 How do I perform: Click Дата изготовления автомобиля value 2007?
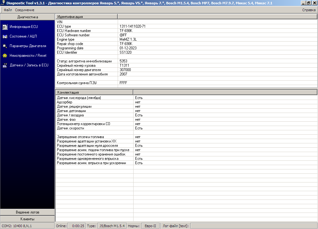point(123,74)
